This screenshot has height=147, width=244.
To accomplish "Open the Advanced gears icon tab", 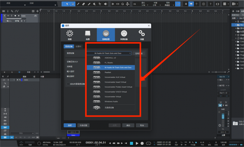I will [x=142, y=34].
